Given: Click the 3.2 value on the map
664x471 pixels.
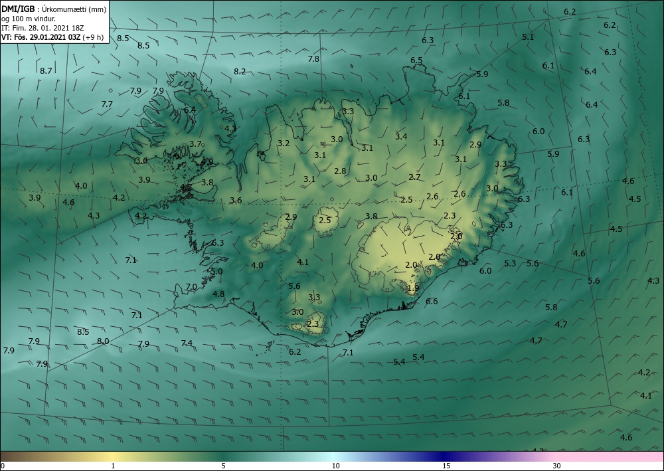Looking at the screenshot, I should pyautogui.click(x=284, y=143).
